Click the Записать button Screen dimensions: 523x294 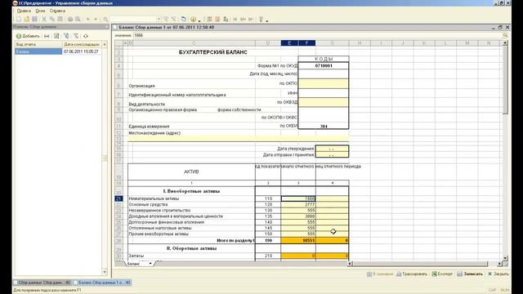(470, 274)
